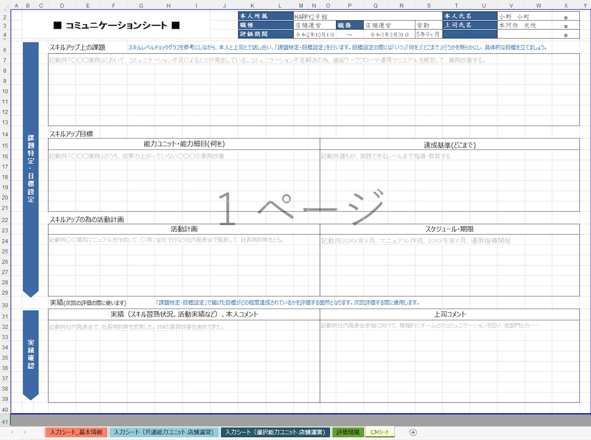This screenshot has height=440, width=591.
Task: Click the スキルアップの為の活動計画 heading
Action: [87, 219]
